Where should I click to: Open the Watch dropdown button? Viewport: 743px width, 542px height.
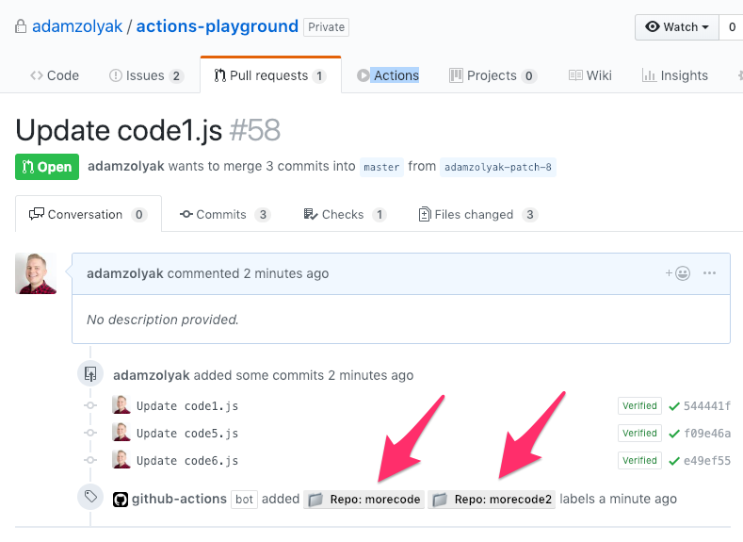(x=677, y=27)
